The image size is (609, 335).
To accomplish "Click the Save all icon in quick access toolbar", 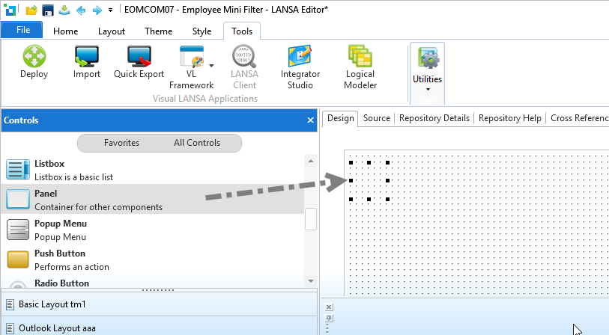I will [x=64, y=10].
